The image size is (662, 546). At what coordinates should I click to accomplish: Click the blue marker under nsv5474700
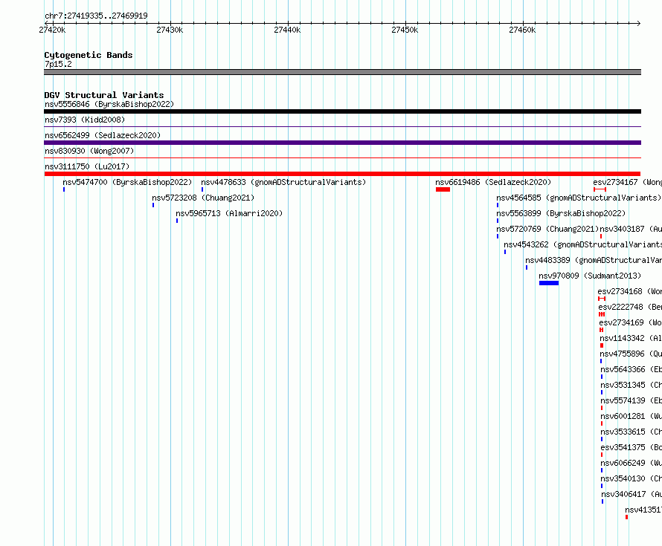point(64,189)
